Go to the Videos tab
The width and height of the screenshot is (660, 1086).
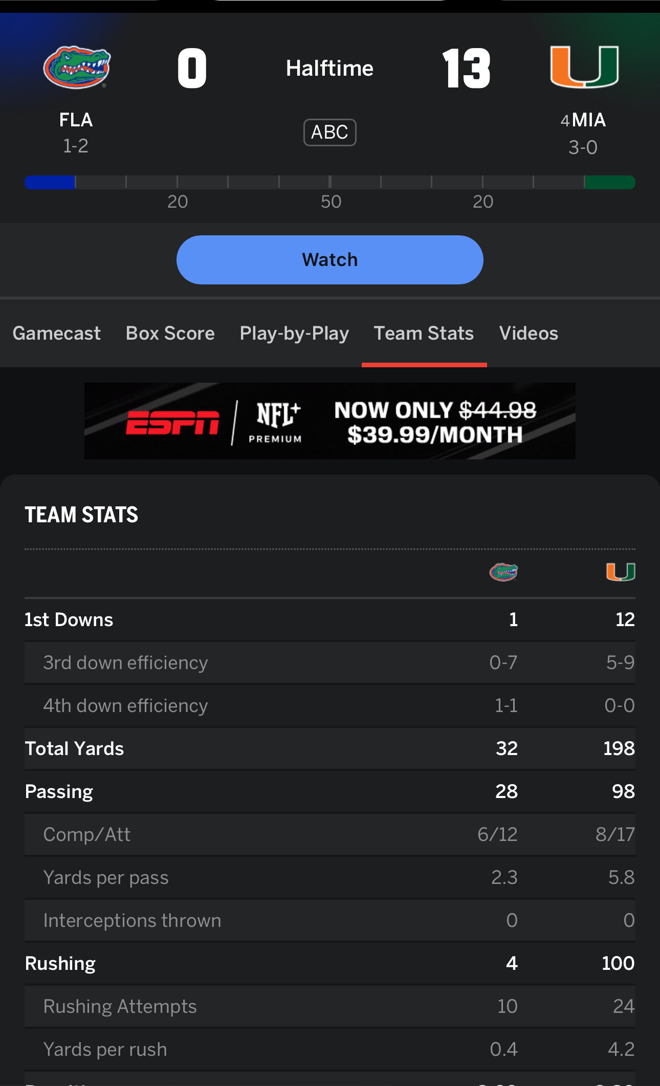(x=529, y=334)
